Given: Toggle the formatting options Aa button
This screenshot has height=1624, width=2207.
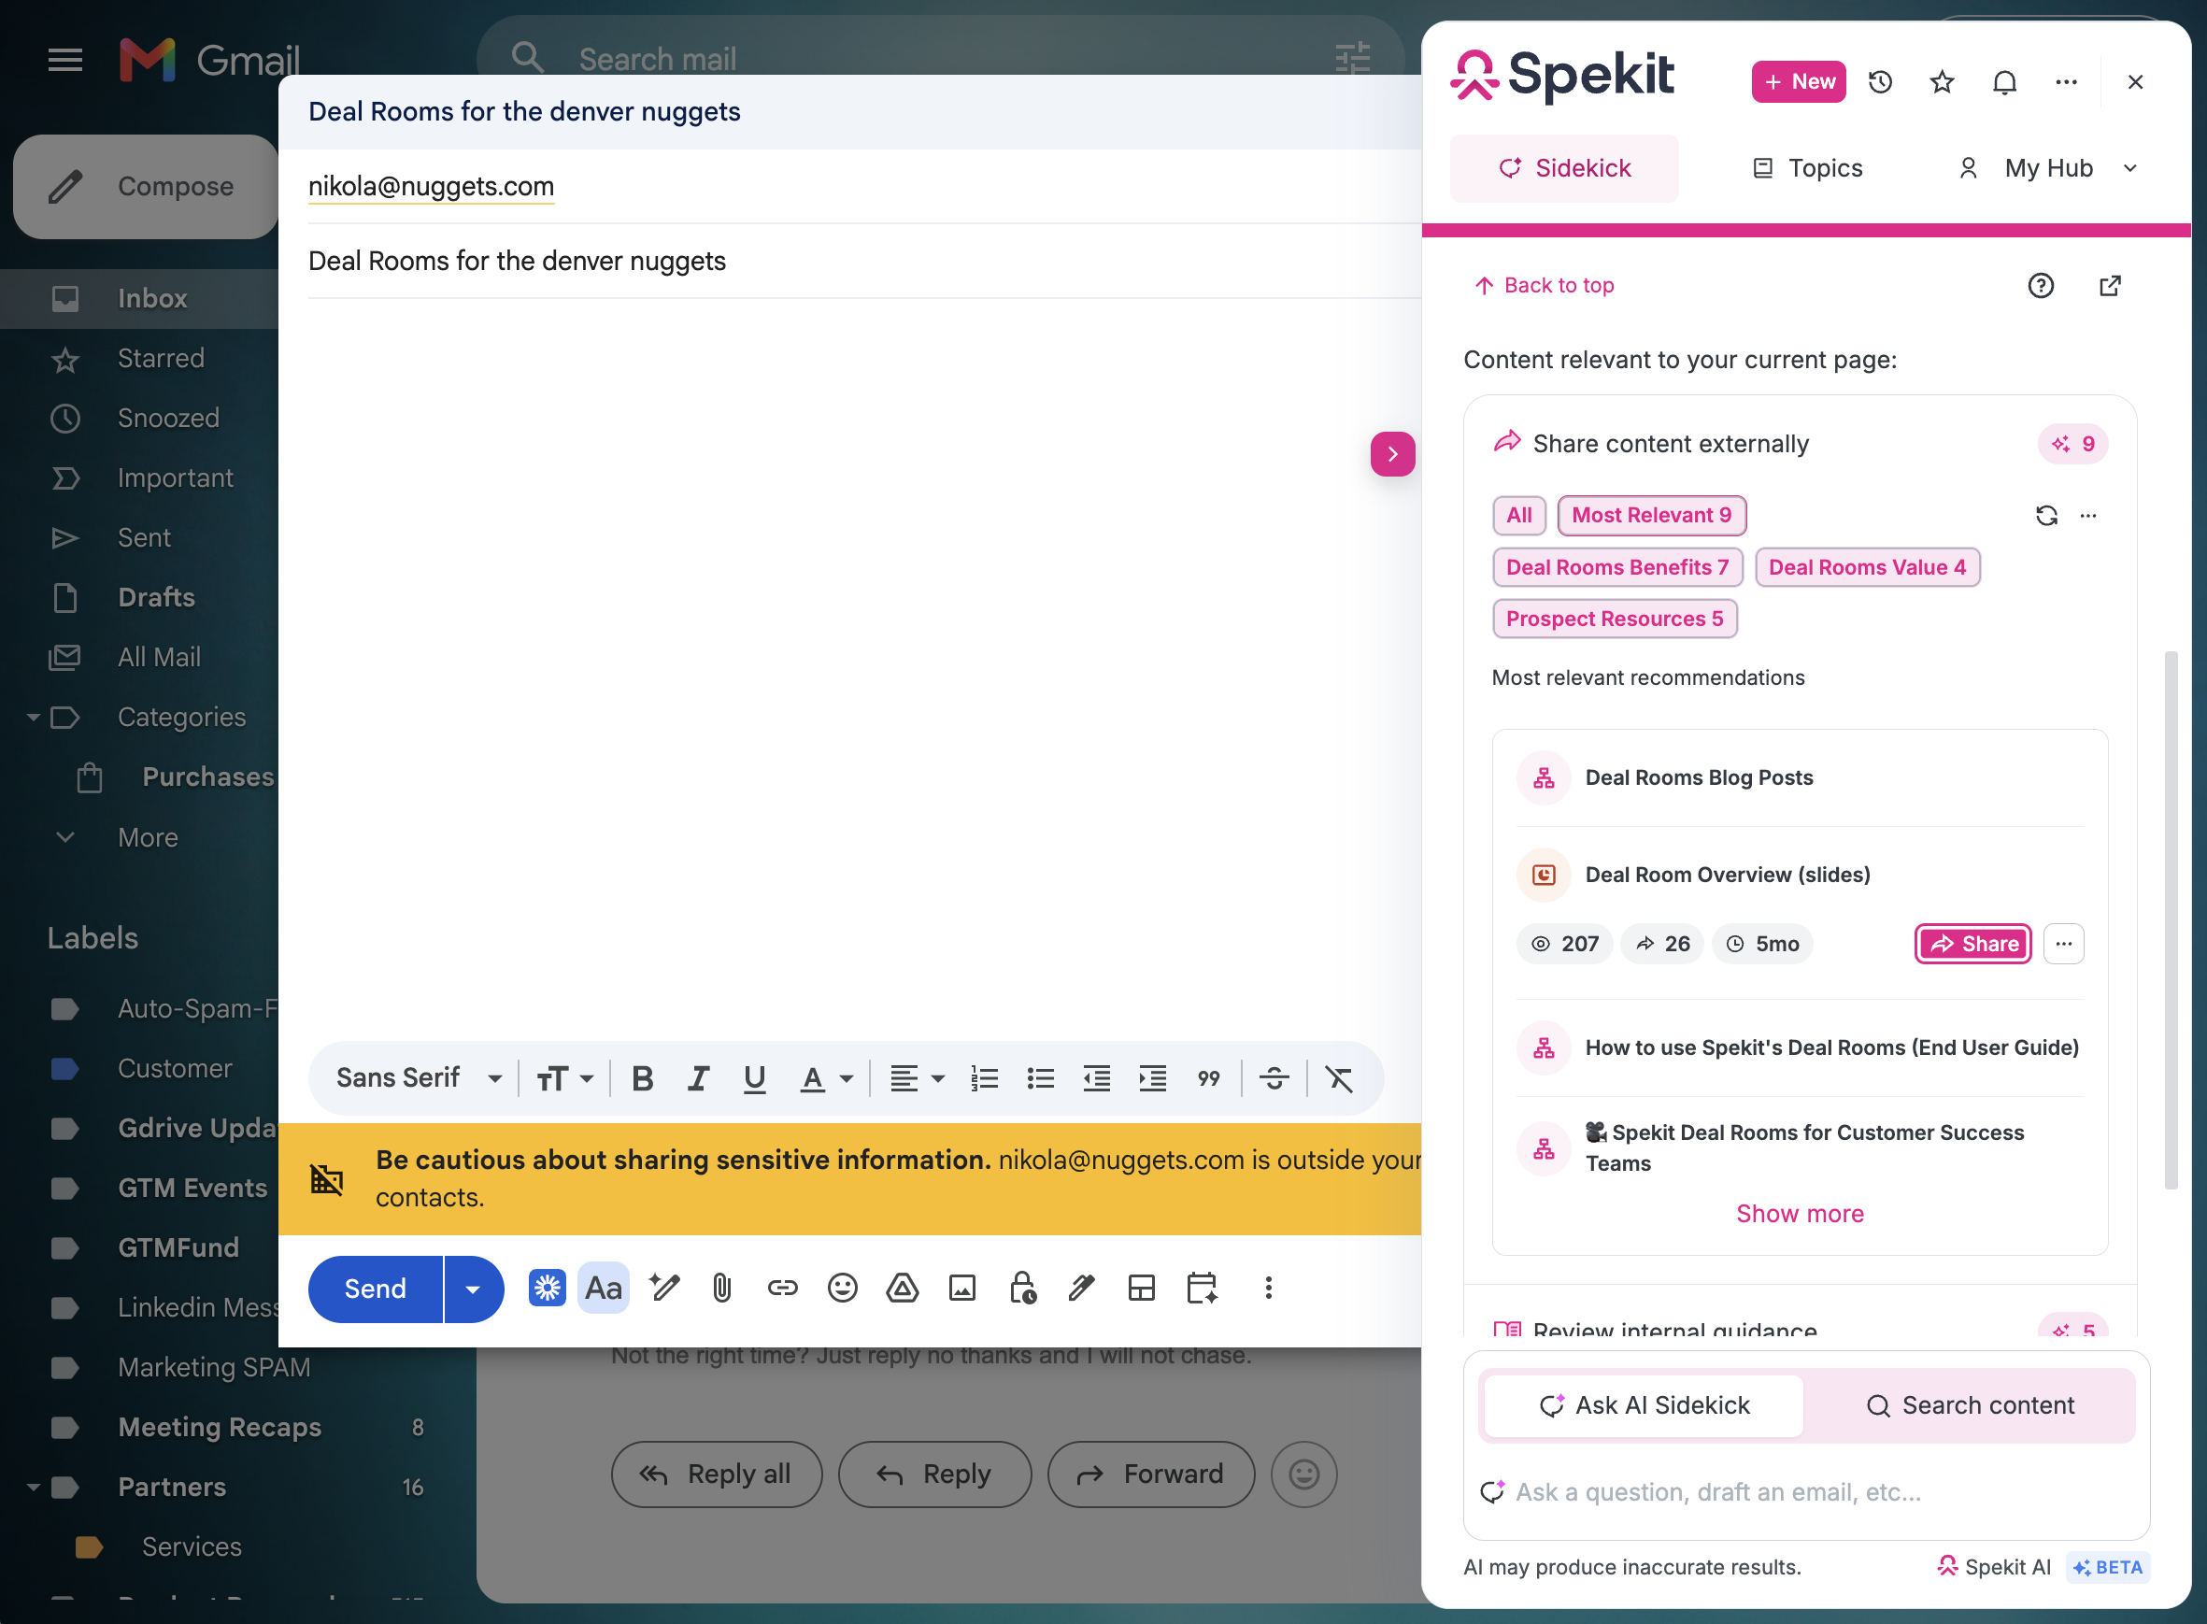Looking at the screenshot, I should pos(604,1288).
